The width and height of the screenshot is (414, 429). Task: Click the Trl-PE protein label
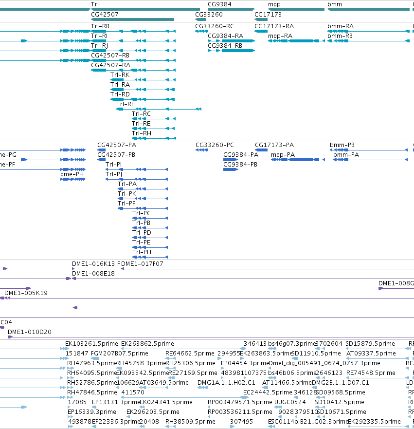141,242
